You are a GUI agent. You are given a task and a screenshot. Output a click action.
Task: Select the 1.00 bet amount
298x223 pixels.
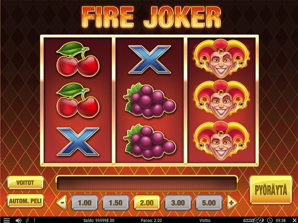(x=85, y=203)
